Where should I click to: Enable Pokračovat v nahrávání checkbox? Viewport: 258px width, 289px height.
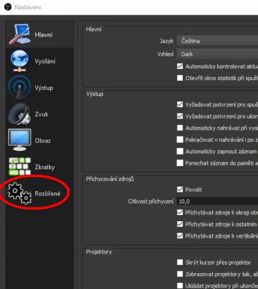click(180, 139)
